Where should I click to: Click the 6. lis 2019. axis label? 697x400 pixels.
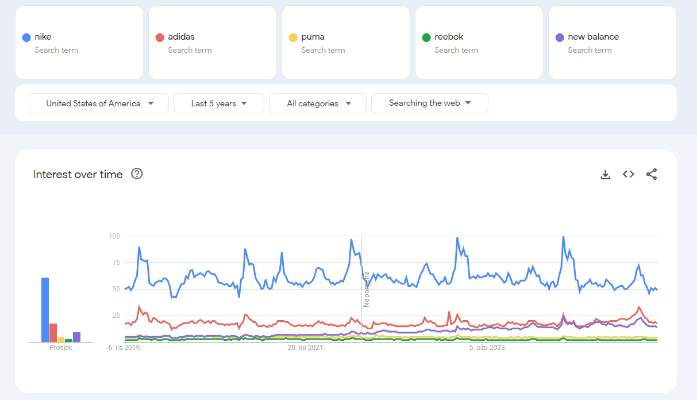tap(125, 348)
